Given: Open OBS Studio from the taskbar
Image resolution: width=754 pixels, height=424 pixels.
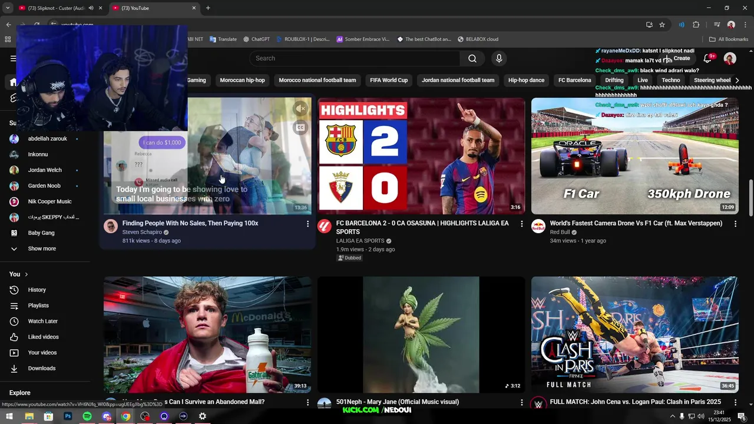Looking at the screenshot, I should pos(145,416).
